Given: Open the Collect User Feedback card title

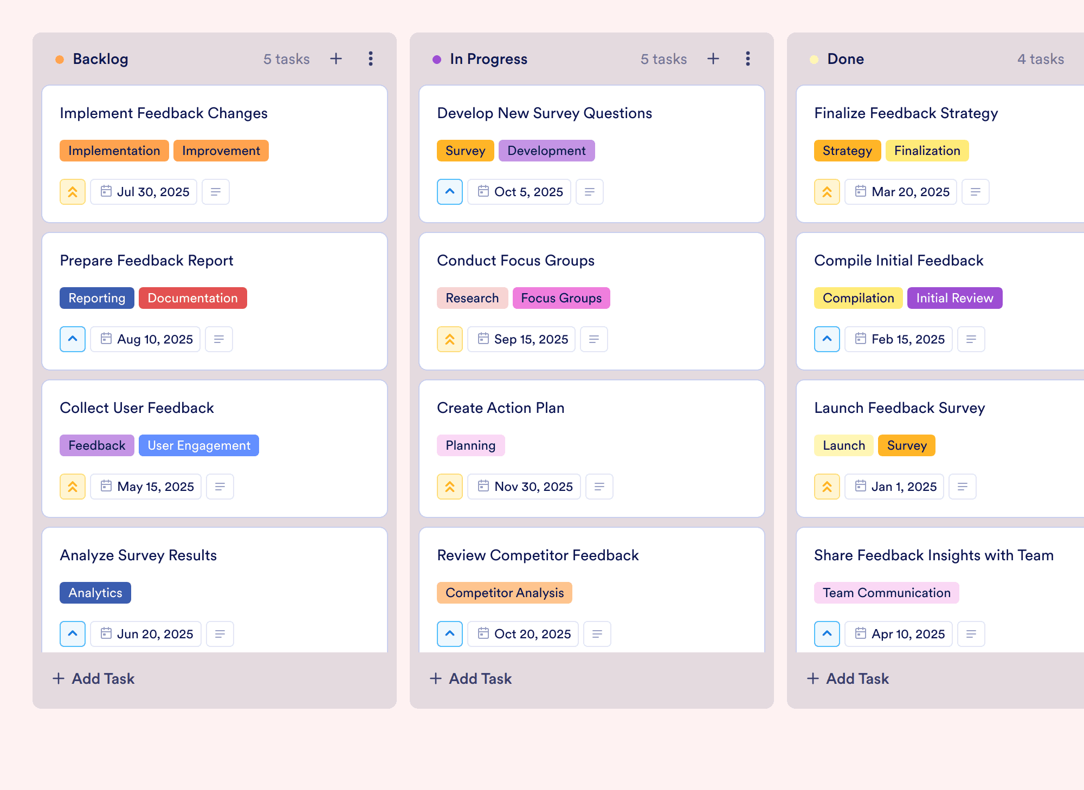Looking at the screenshot, I should [x=137, y=407].
